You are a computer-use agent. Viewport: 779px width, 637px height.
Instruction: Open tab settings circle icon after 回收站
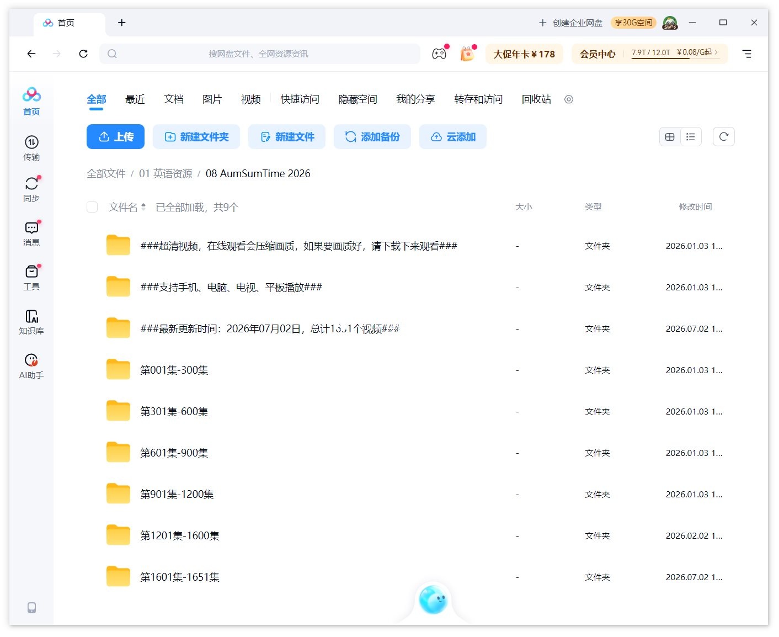pos(569,99)
